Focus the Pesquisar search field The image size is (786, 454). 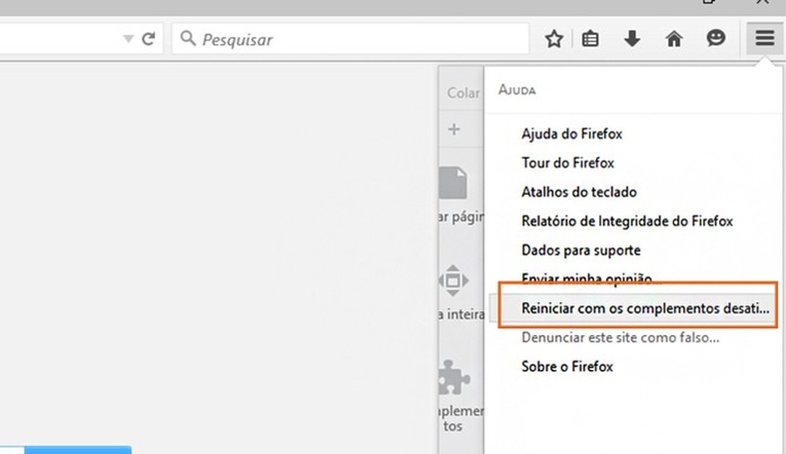pyautogui.click(x=351, y=38)
